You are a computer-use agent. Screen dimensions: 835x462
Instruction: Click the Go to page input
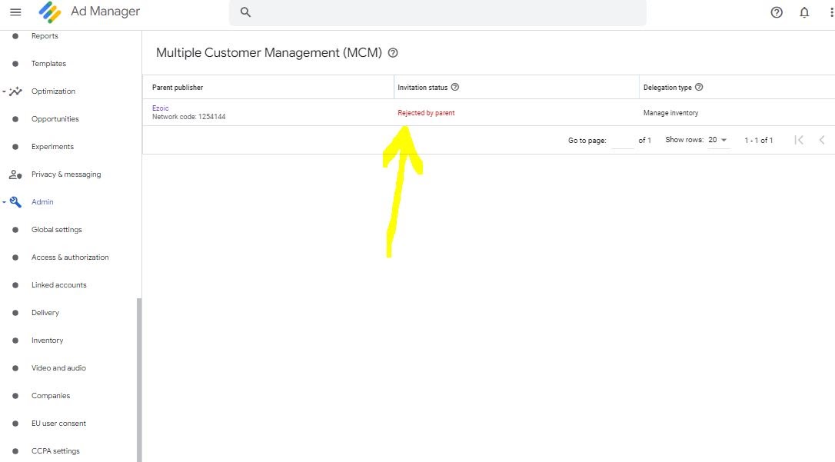pyautogui.click(x=623, y=141)
